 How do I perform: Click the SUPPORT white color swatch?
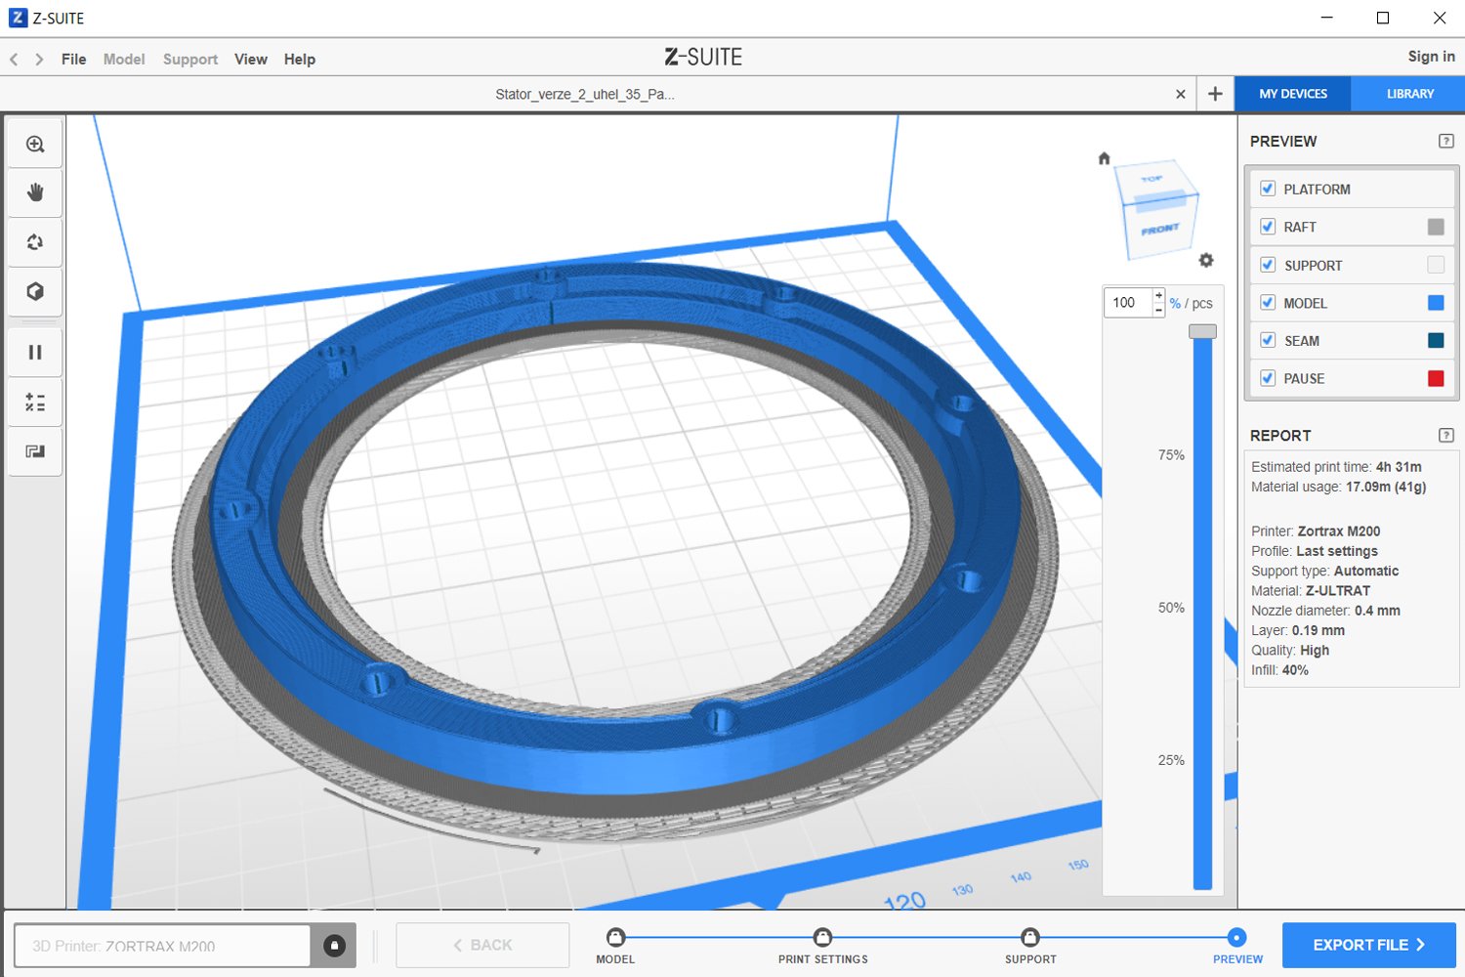tap(1436, 265)
